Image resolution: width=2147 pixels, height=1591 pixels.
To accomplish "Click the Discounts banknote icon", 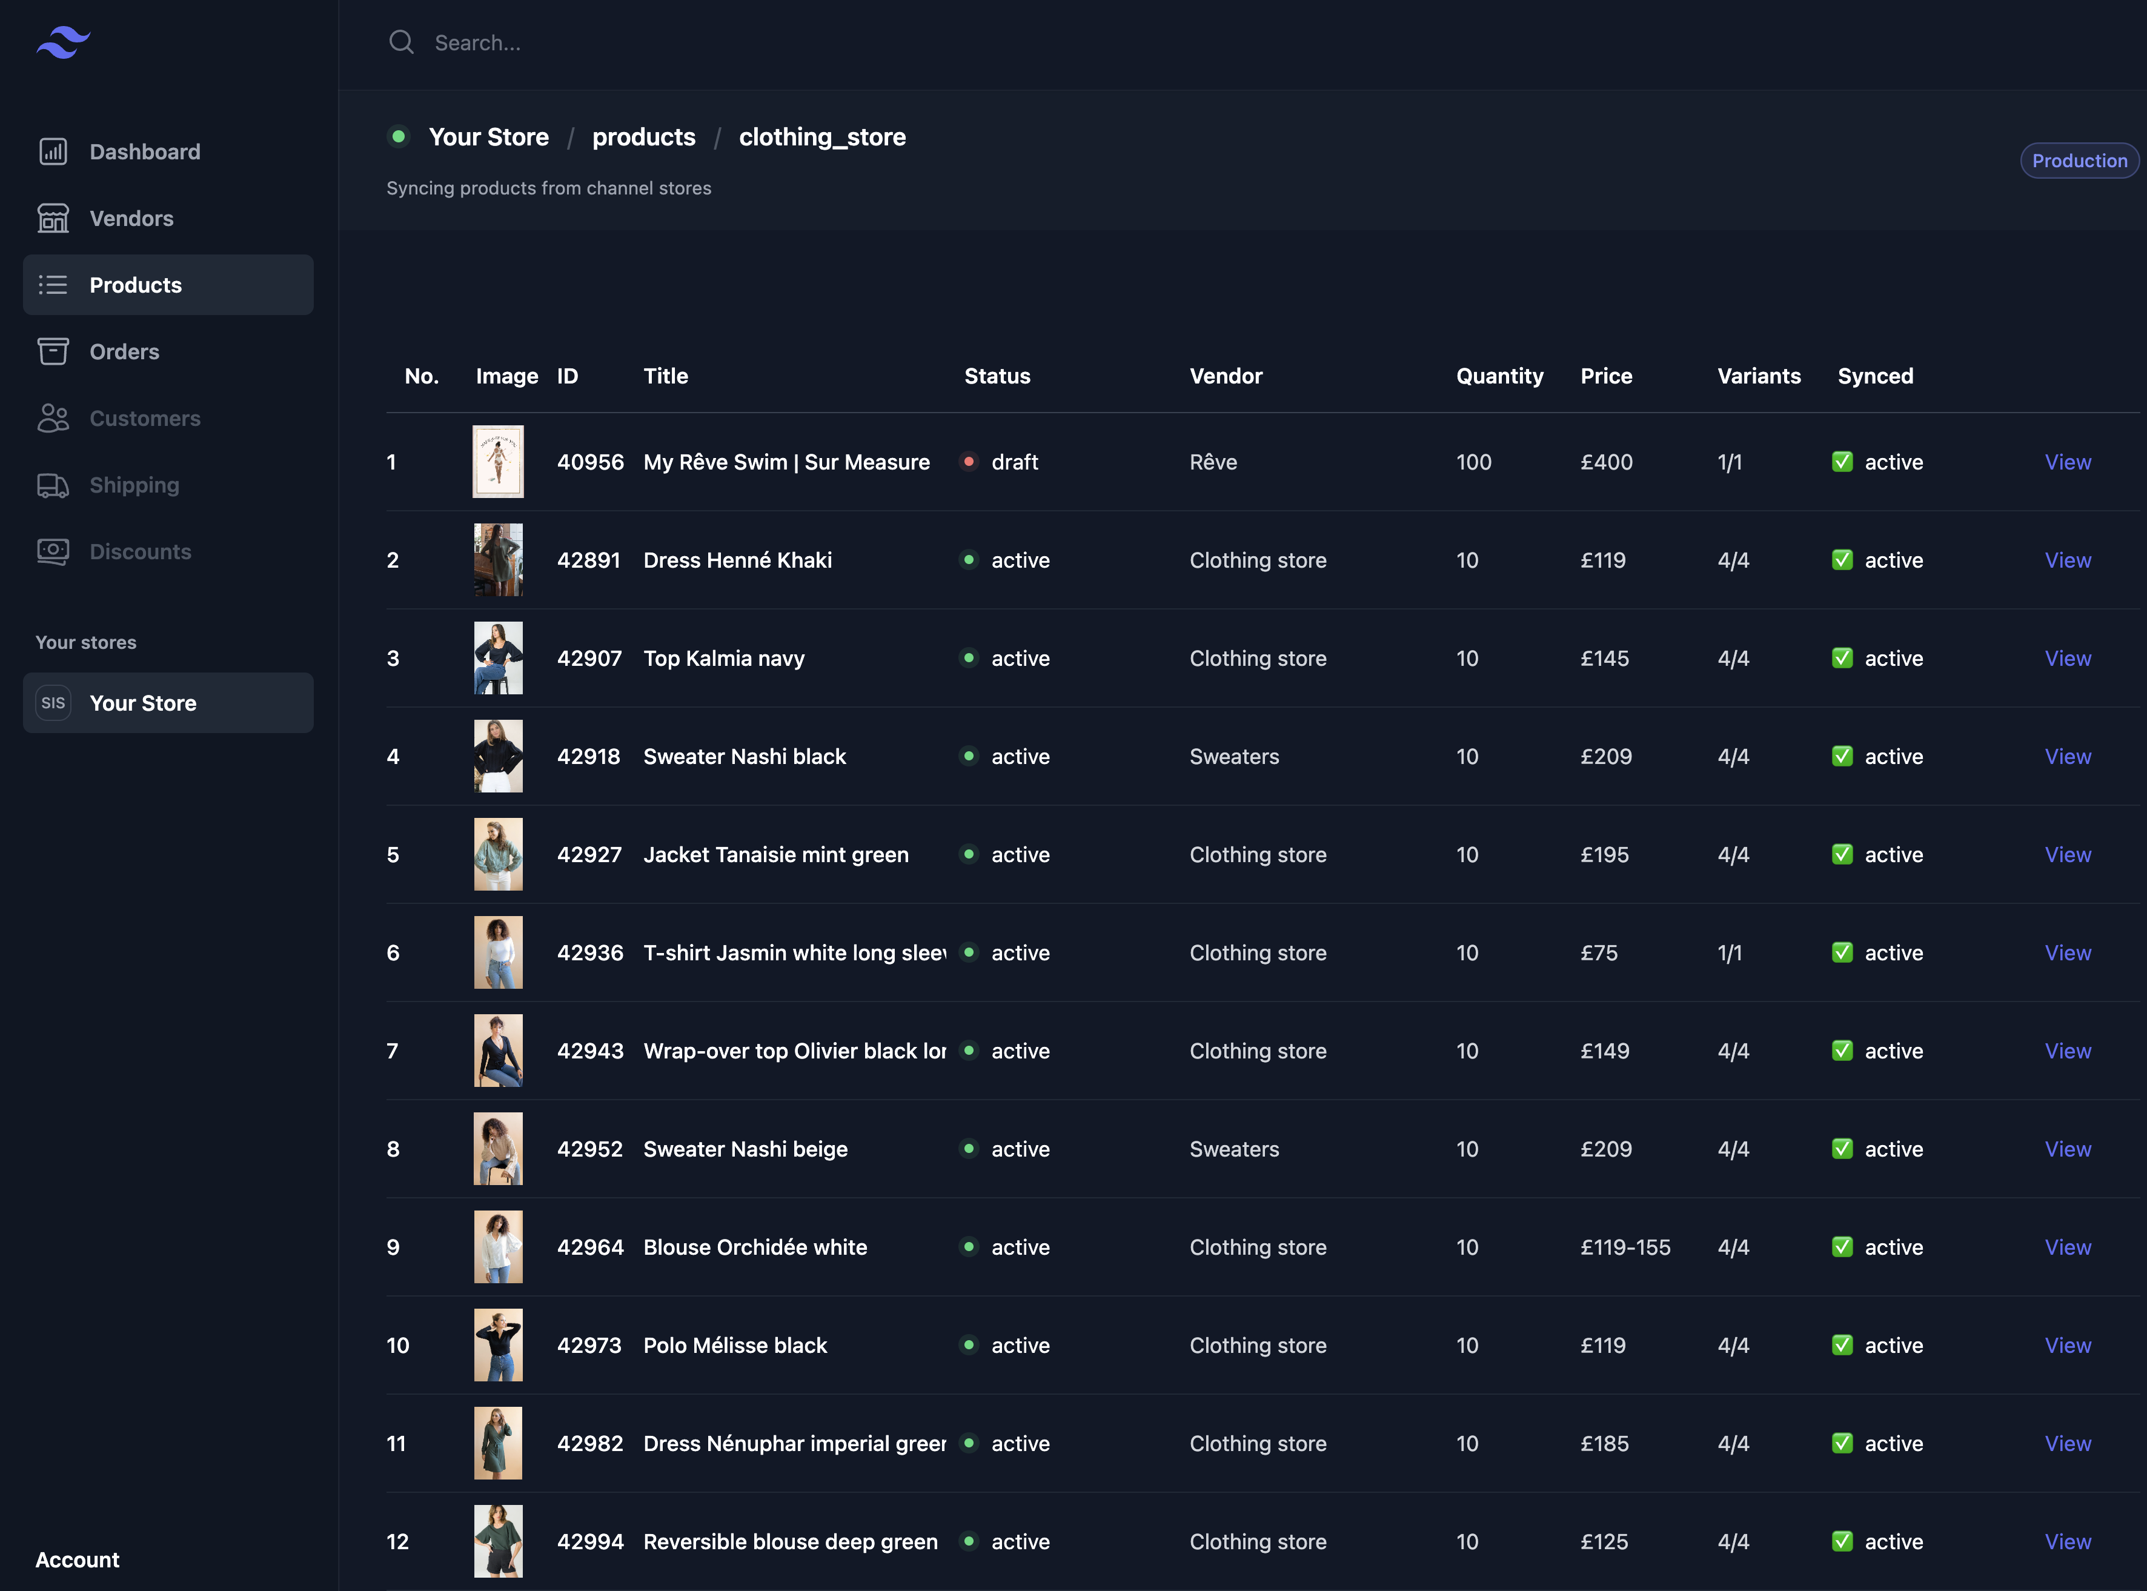I will click(x=53, y=552).
